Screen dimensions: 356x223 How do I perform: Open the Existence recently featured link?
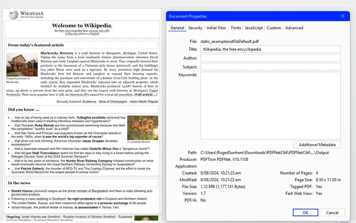click(89, 102)
